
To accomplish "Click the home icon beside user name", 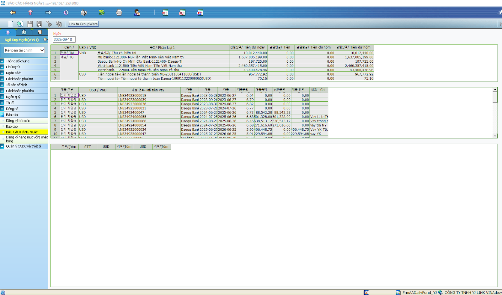I will (45, 40).
